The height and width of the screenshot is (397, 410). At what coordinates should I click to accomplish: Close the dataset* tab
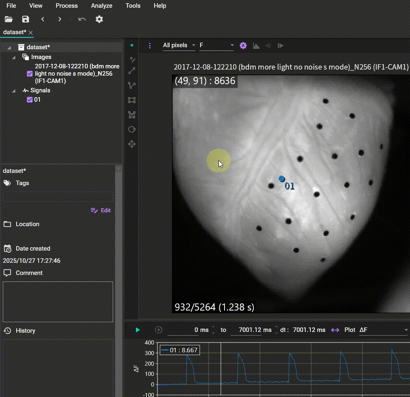pyautogui.click(x=31, y=33)
